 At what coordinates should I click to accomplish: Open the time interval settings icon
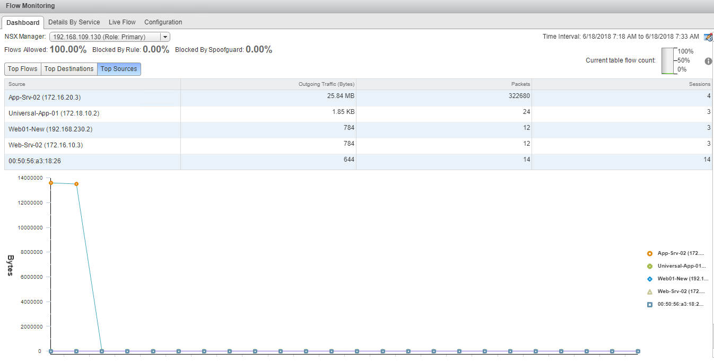[x=708, y=37]
